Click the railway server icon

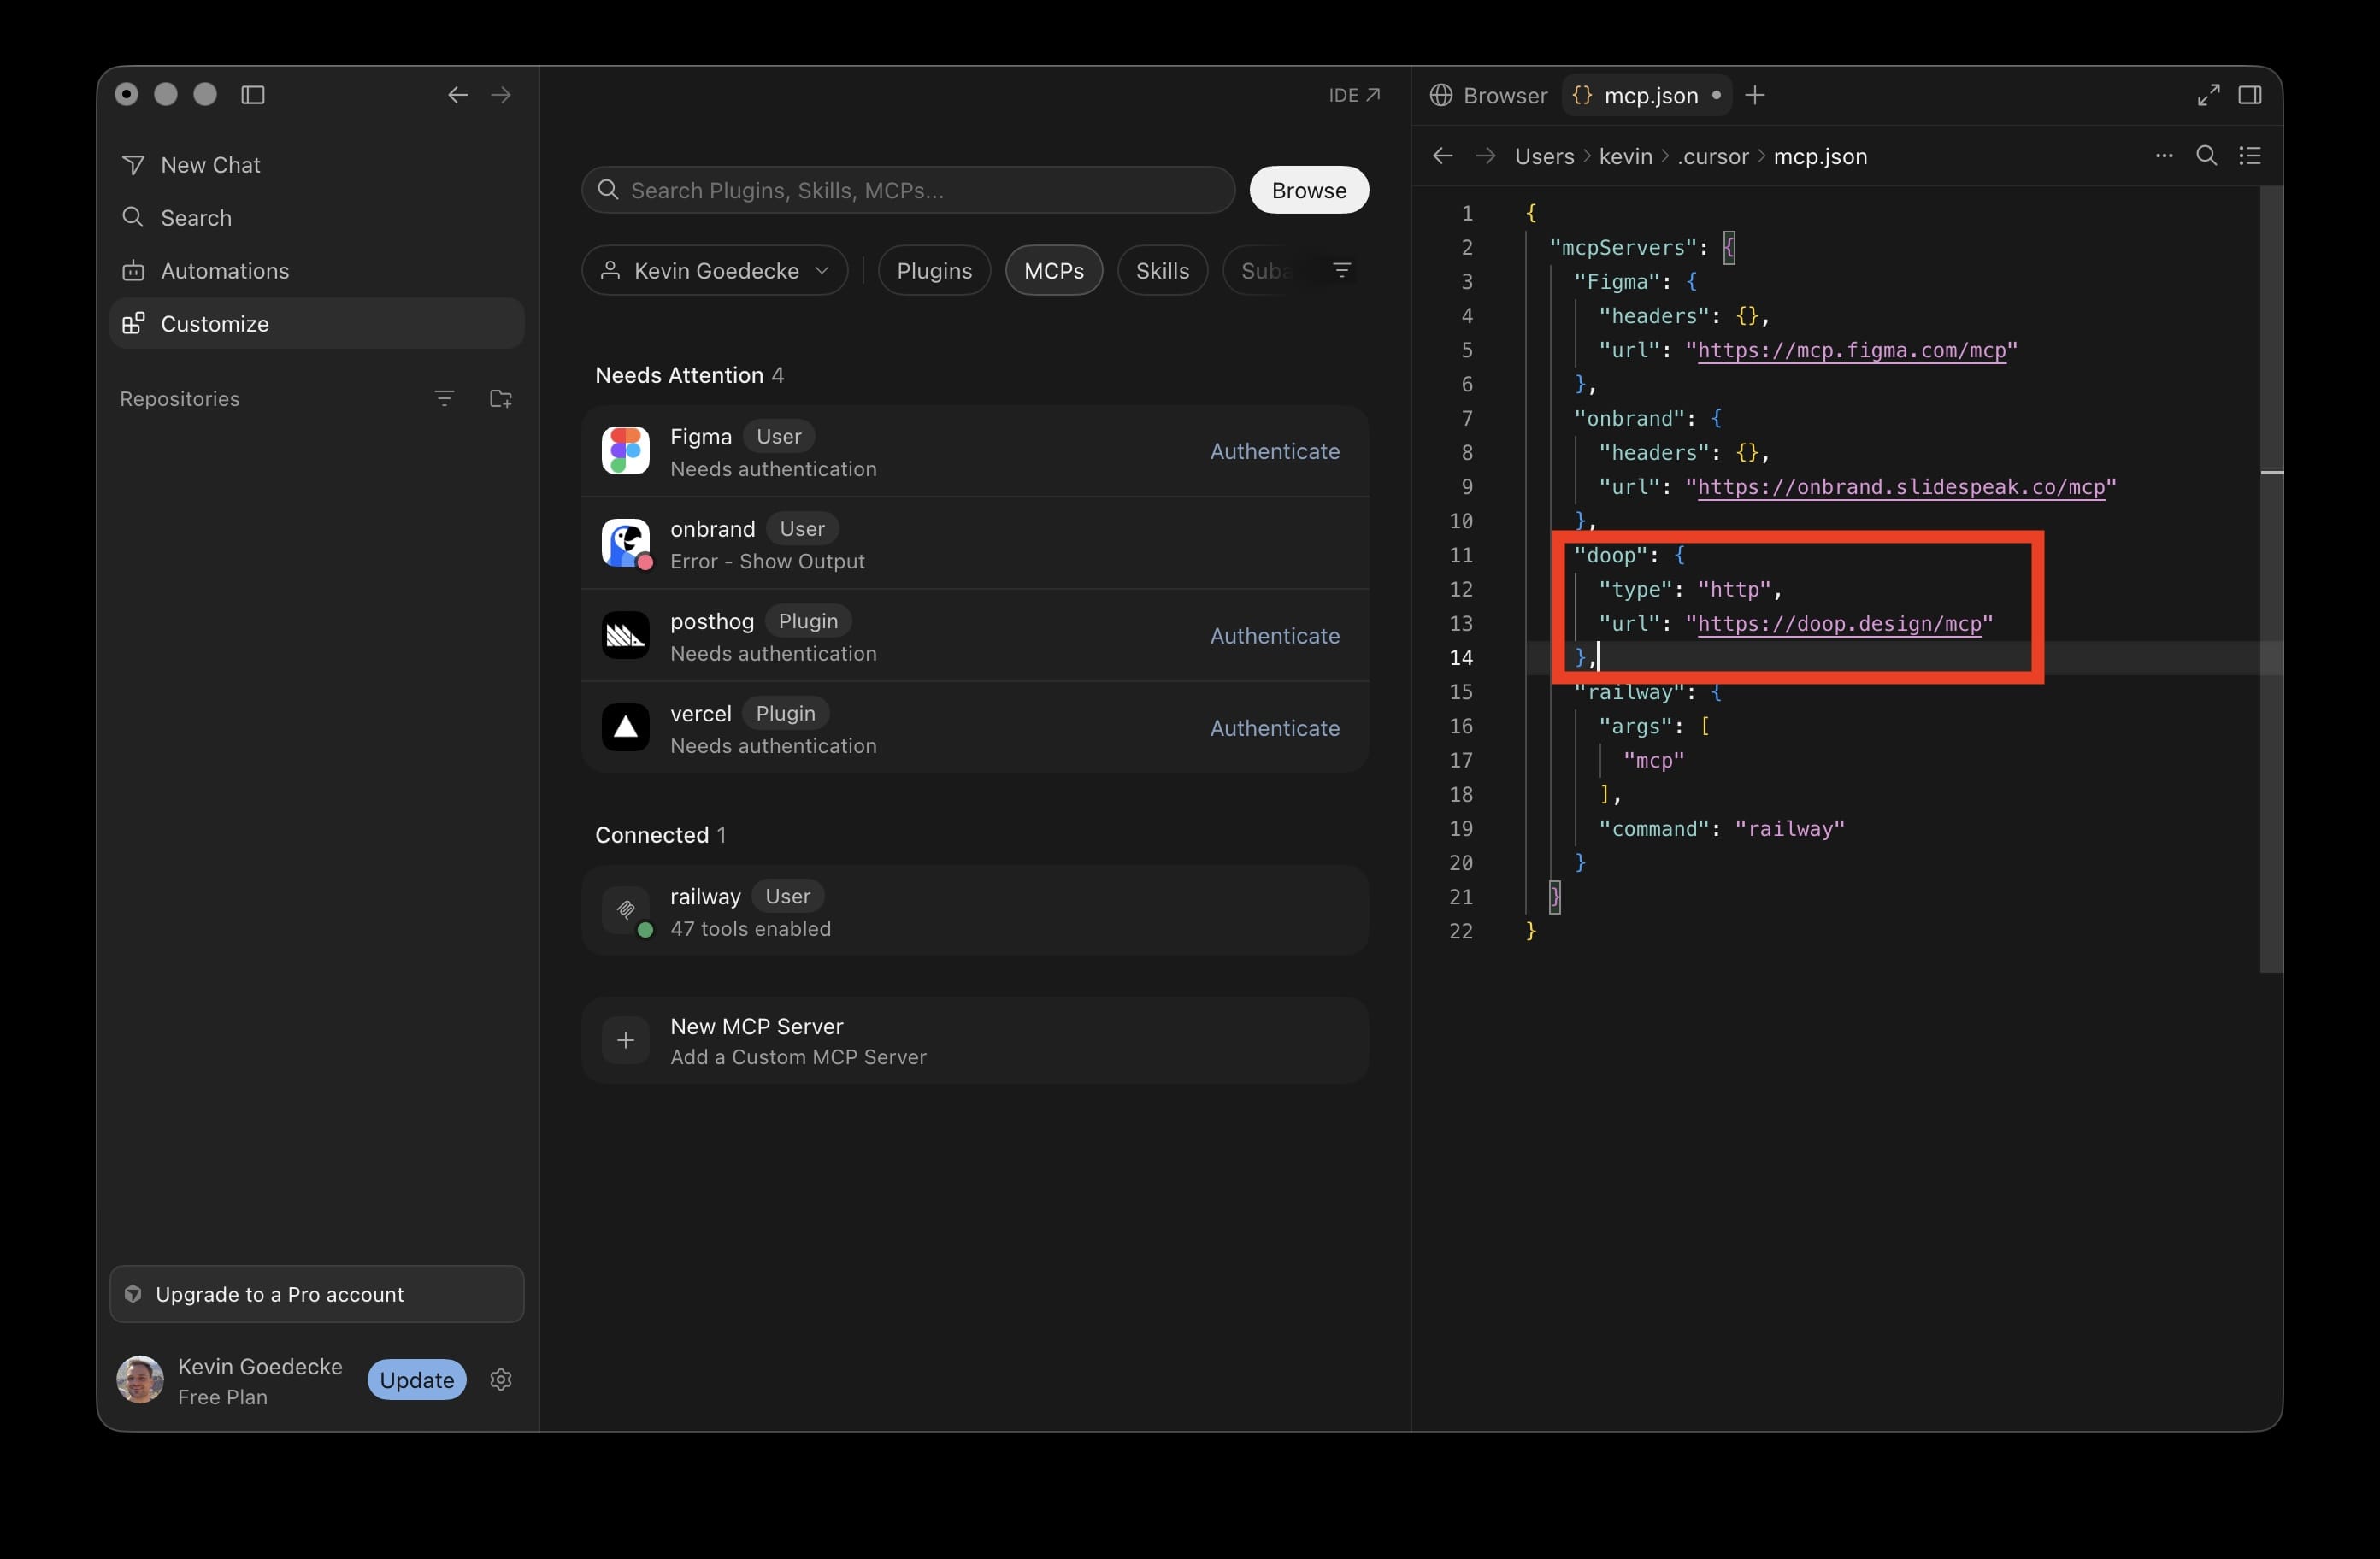point(626,911)
